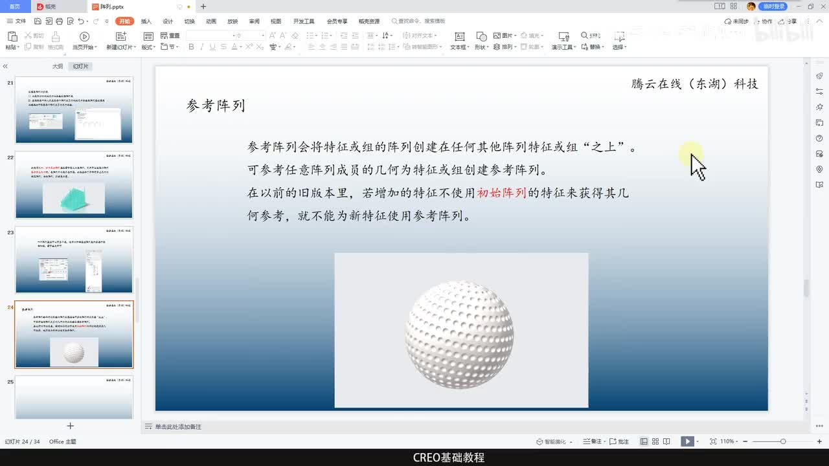Expand the slideshow play options arrow
This screenshot has height=466, width=829.
click(x=698, y=441)
